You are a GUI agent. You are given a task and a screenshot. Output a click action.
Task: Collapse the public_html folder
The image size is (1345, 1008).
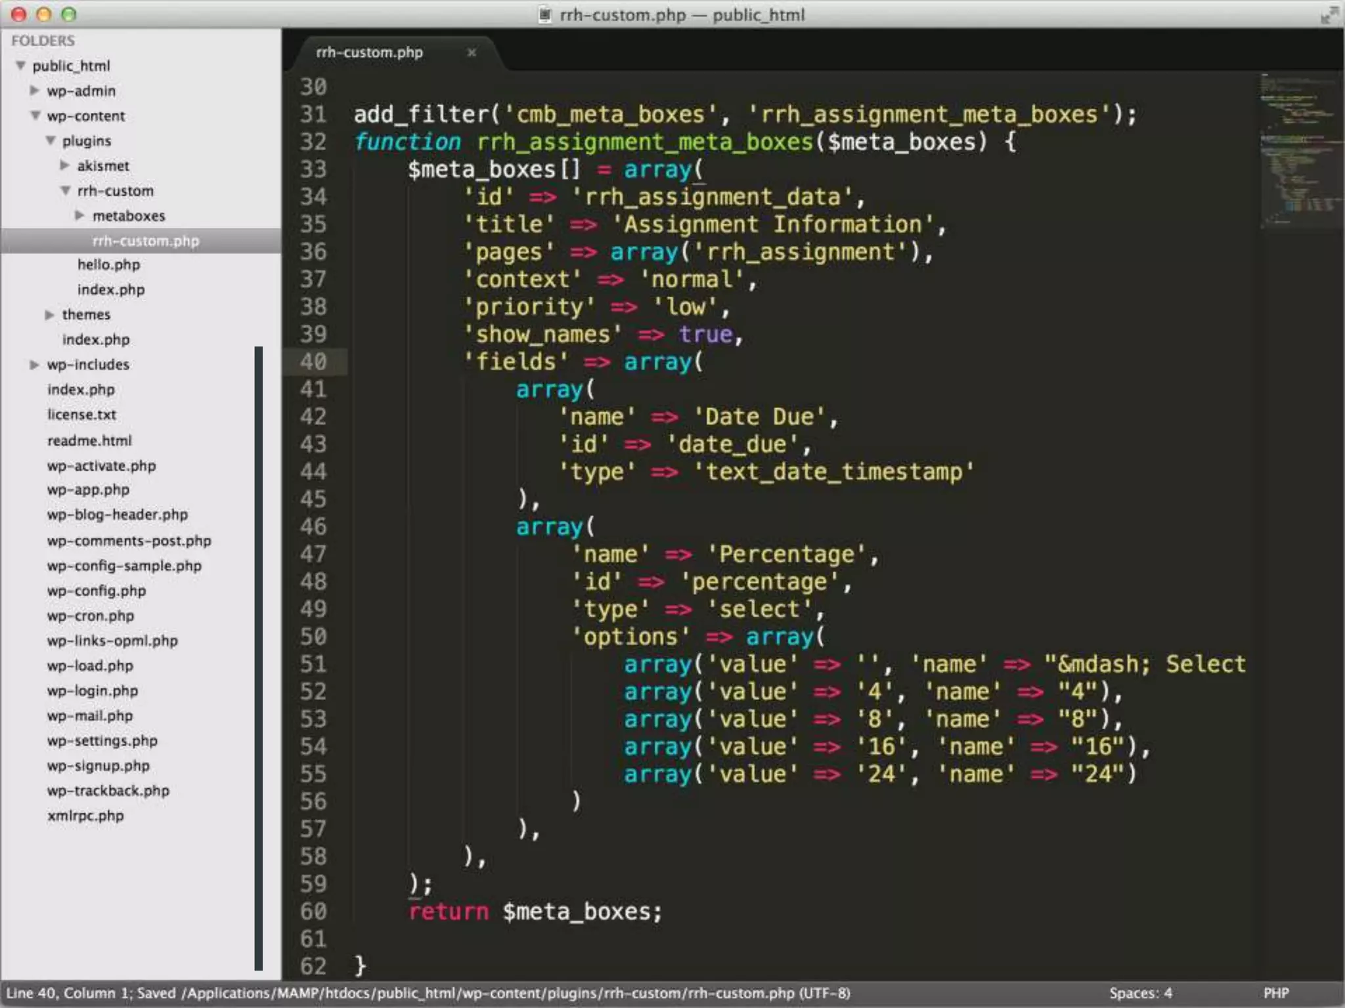click(x=21, y=66)
